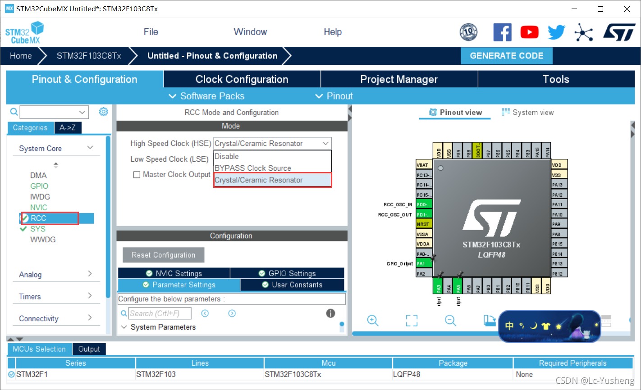The height and width of the screenshot is (390, 641).
Task: Open the Facebook icon link
Action: (502, 32)
